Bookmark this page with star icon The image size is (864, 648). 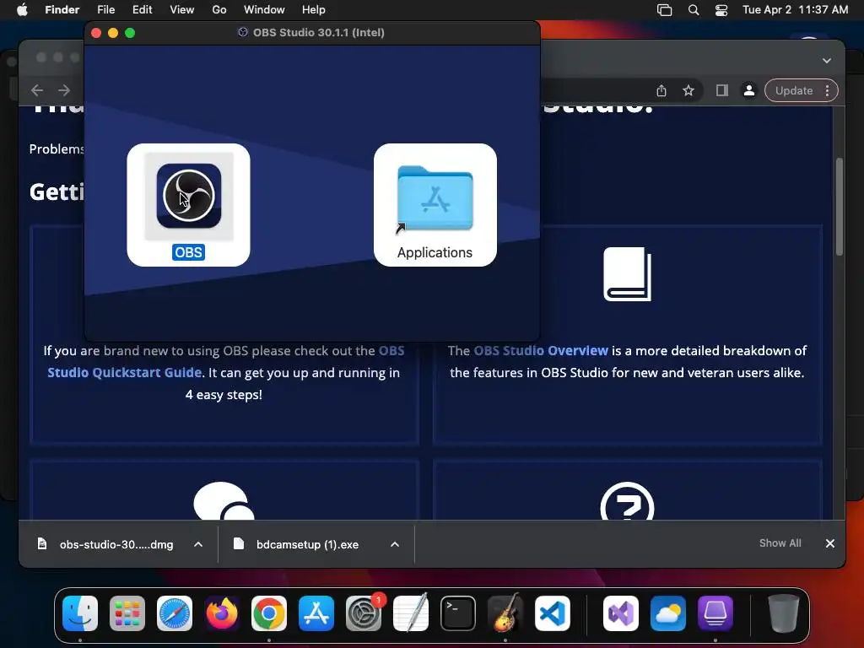[688, 90]
